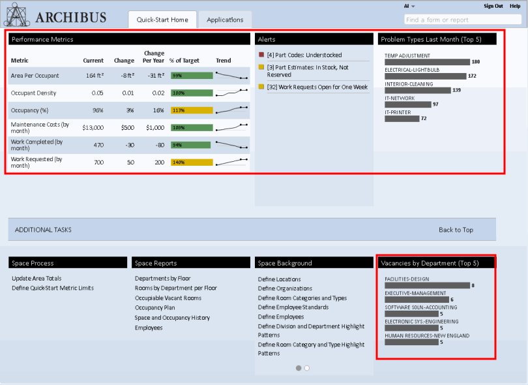Click the Find a form or report field
The width and height of the screenshot is (528, 385).
(x=463, y=20)
